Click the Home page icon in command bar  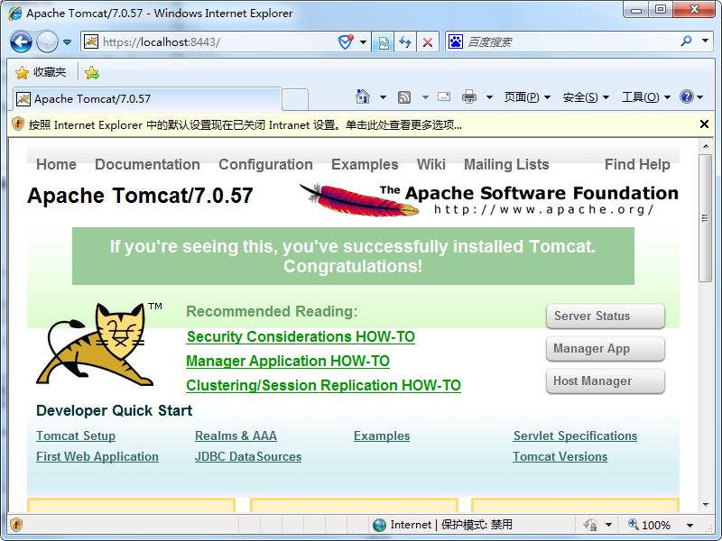tap(363, 96)
